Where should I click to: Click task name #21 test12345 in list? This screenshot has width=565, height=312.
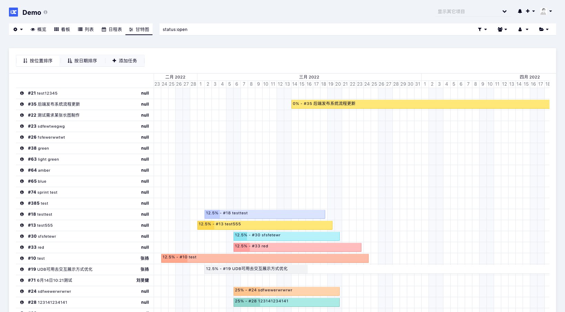[x=43, y=93]
